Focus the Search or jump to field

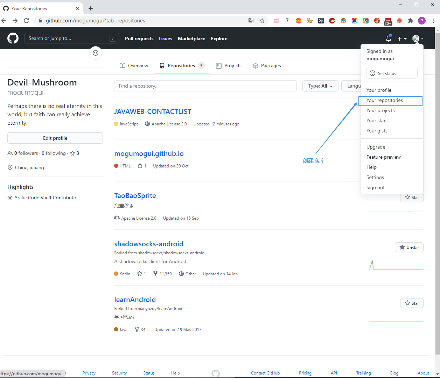click(71, 38)
